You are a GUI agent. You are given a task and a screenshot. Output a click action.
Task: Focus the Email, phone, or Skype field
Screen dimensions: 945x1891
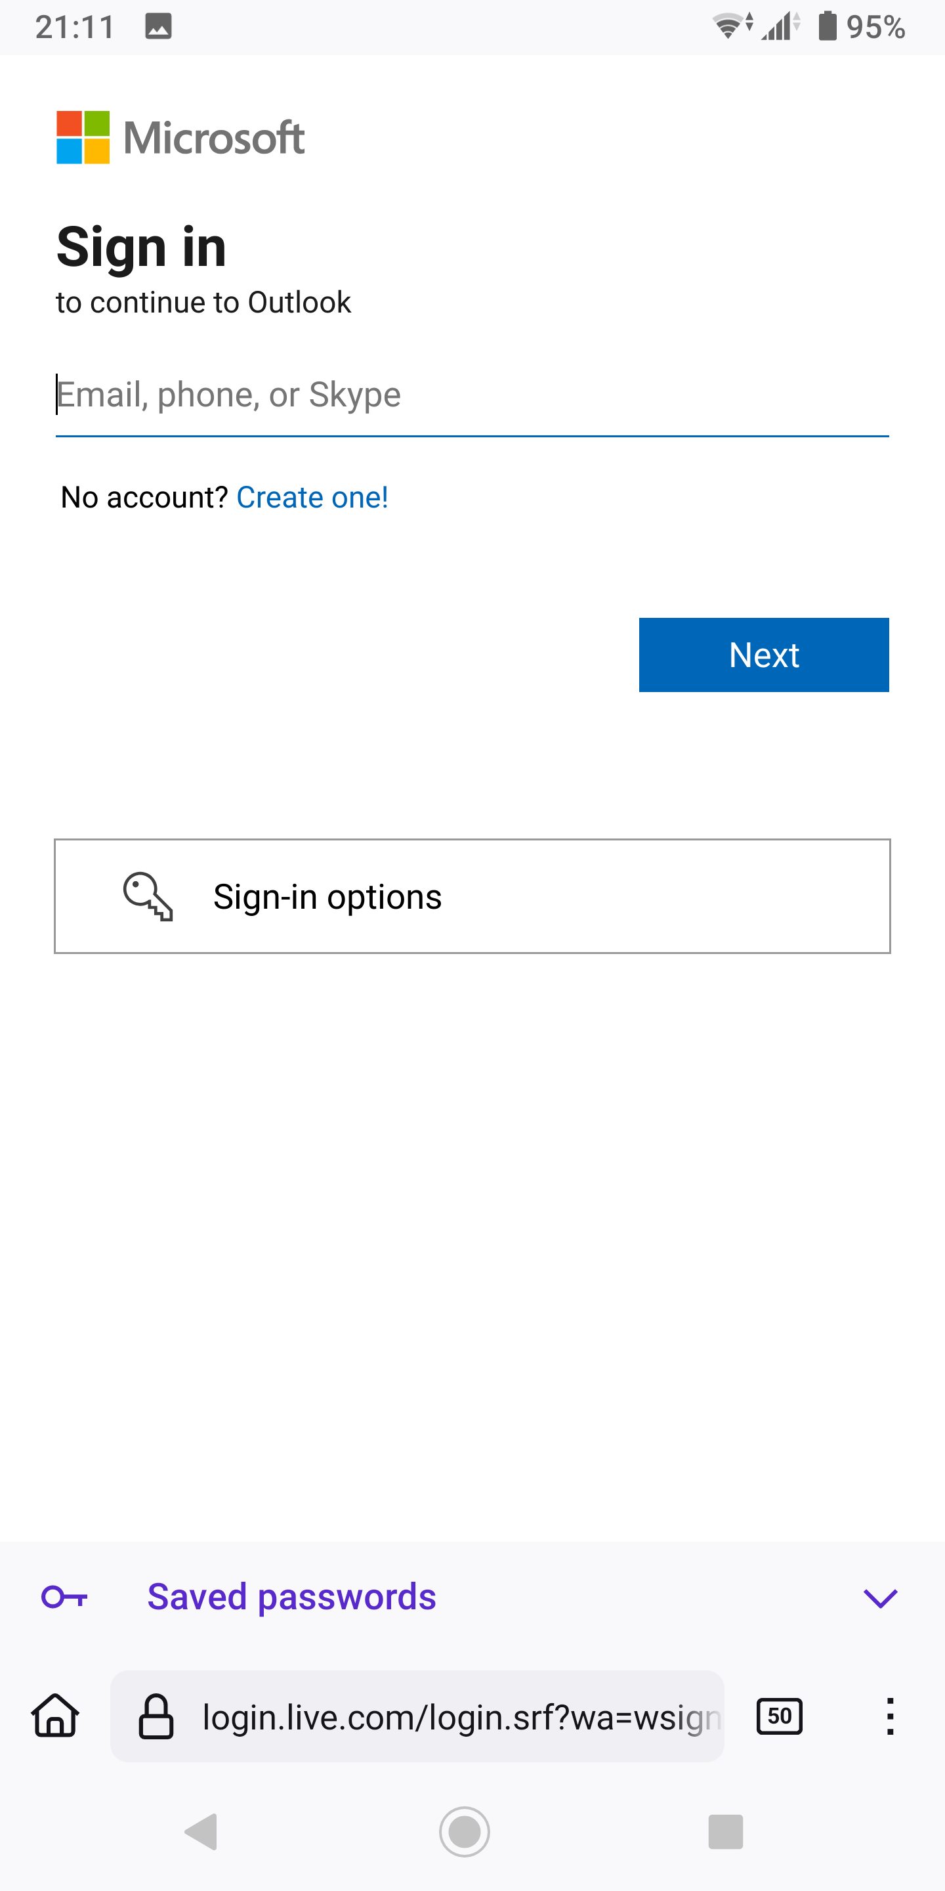click(x=472, y=395)
